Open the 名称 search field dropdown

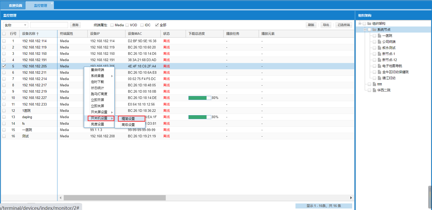click(25, 25)
